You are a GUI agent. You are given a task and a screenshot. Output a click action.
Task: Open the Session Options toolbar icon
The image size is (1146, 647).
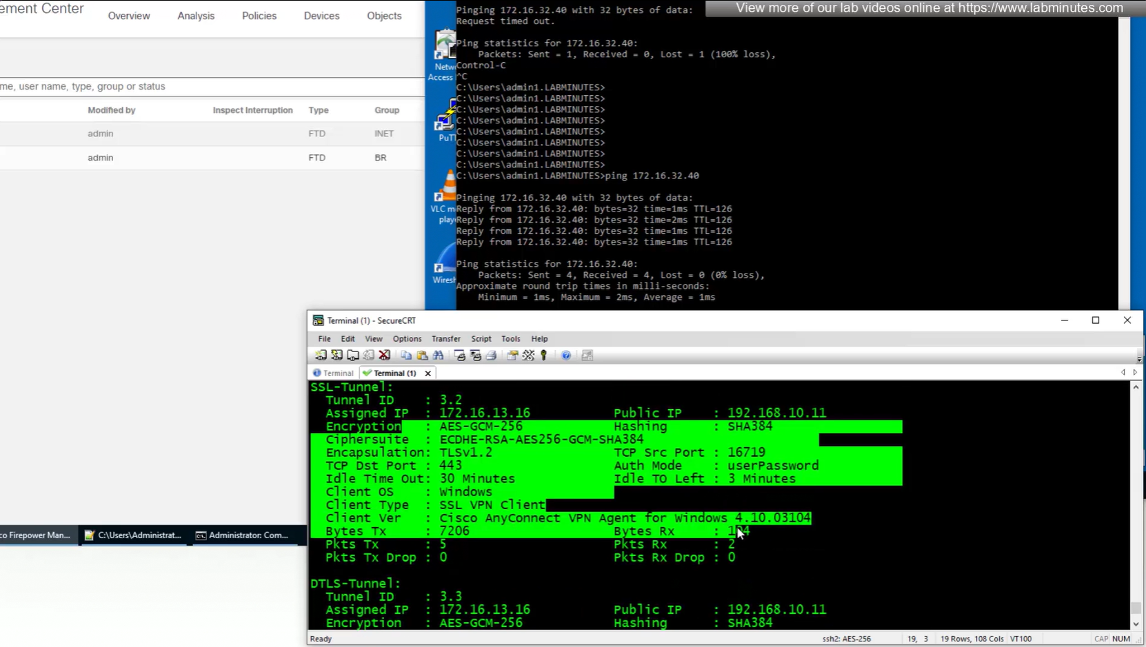(512, 356)
